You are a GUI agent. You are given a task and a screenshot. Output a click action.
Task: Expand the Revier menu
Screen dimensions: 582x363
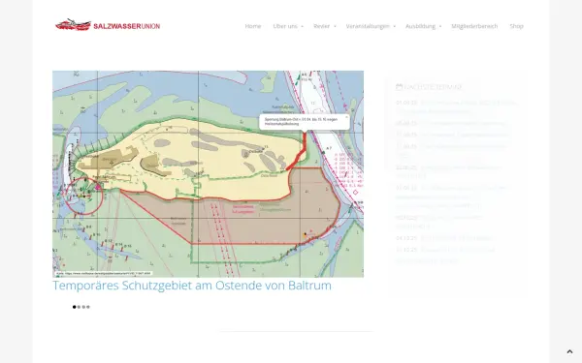tap(324, 26)
